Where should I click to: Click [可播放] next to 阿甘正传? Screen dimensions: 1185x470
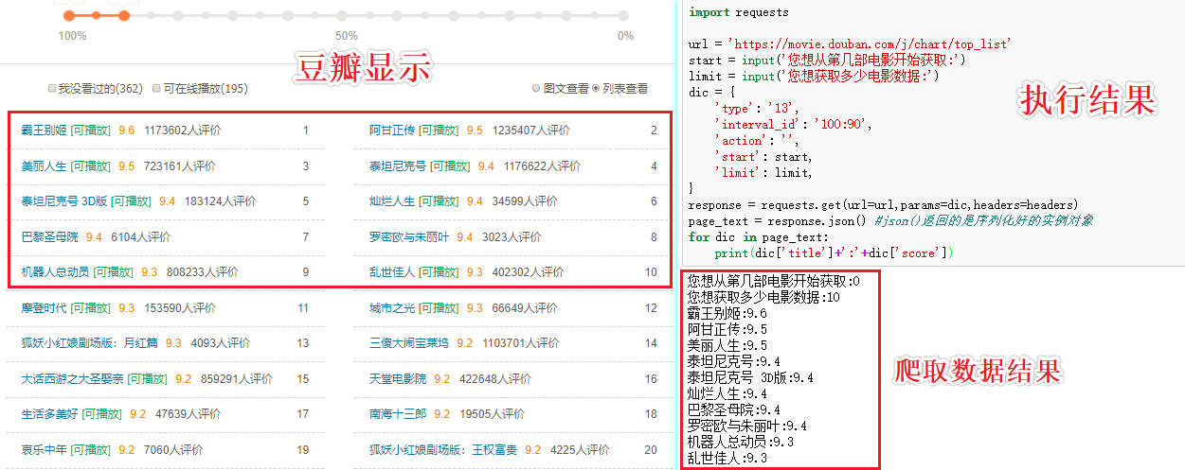pos(440,131)
